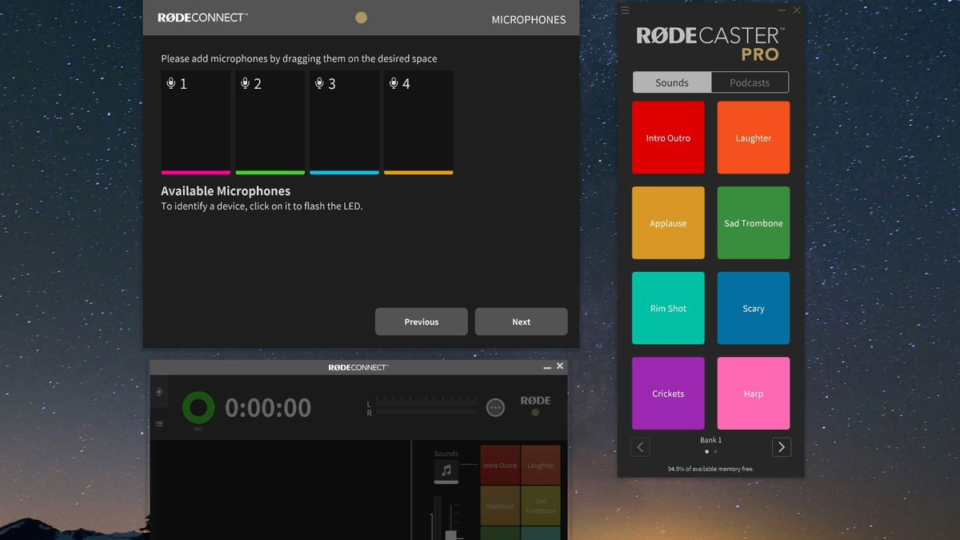Screen dimensions: 960x540
Task: Select the teal Rim Shot pad
Action: point(668,308)
